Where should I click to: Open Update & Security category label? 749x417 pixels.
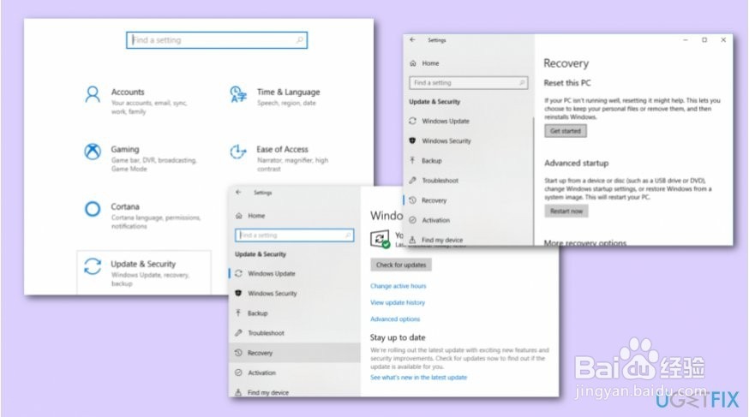coord(143,264)
